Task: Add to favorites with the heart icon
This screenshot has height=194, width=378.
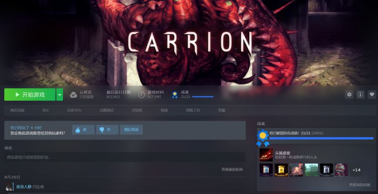Action: 372,94
